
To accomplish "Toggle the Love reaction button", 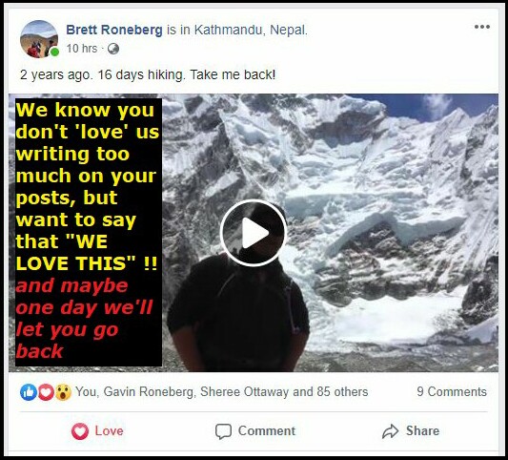I will pyautogui.click(x=97, y=431).
